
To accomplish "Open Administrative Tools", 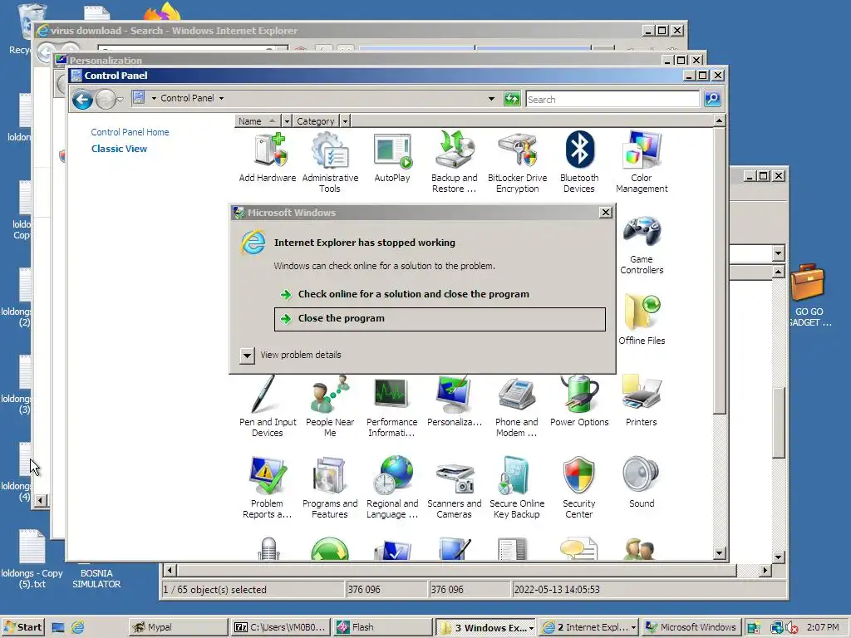I will coord(330,162).
